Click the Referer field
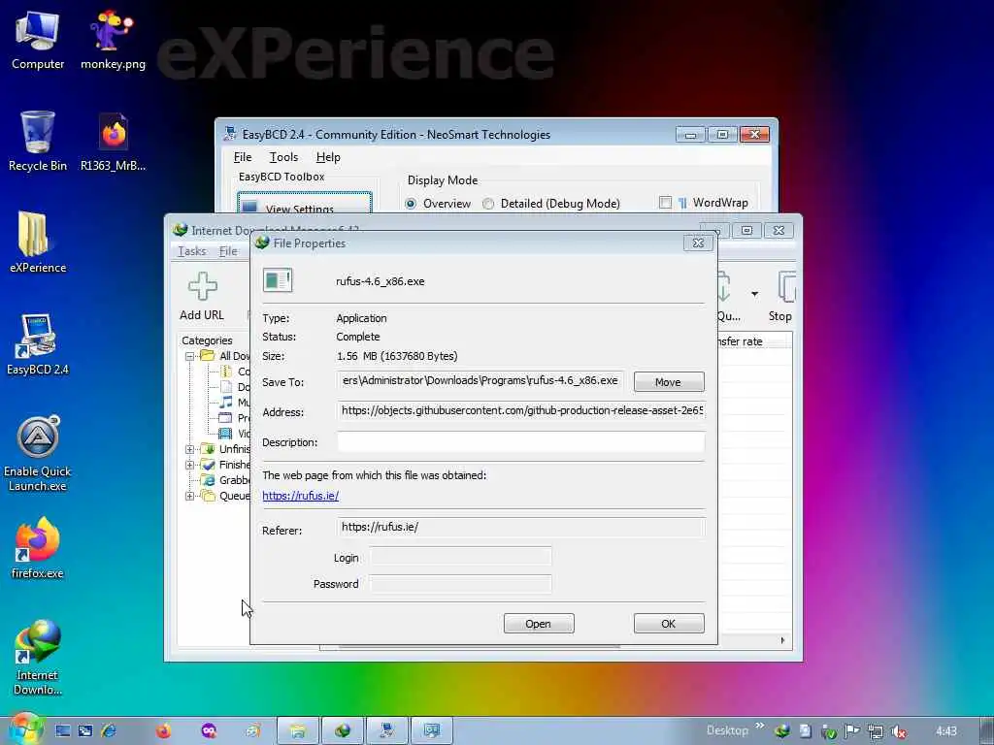Viewport: 994px width, 745px height. [x=520, y=527]
